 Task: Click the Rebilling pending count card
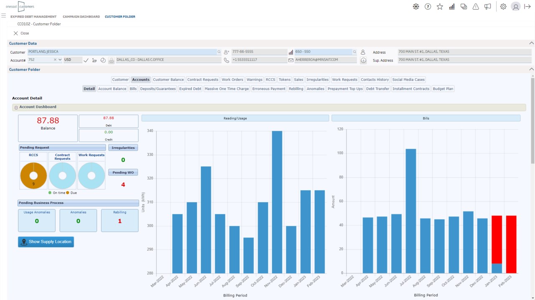click(x=120, y=220)
